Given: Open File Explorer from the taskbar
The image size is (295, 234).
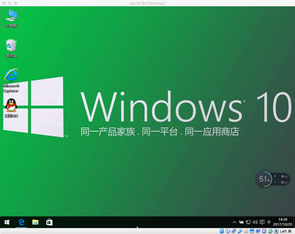Looking at the screenshot, I should pyautogui.click(x=35, y=222).
